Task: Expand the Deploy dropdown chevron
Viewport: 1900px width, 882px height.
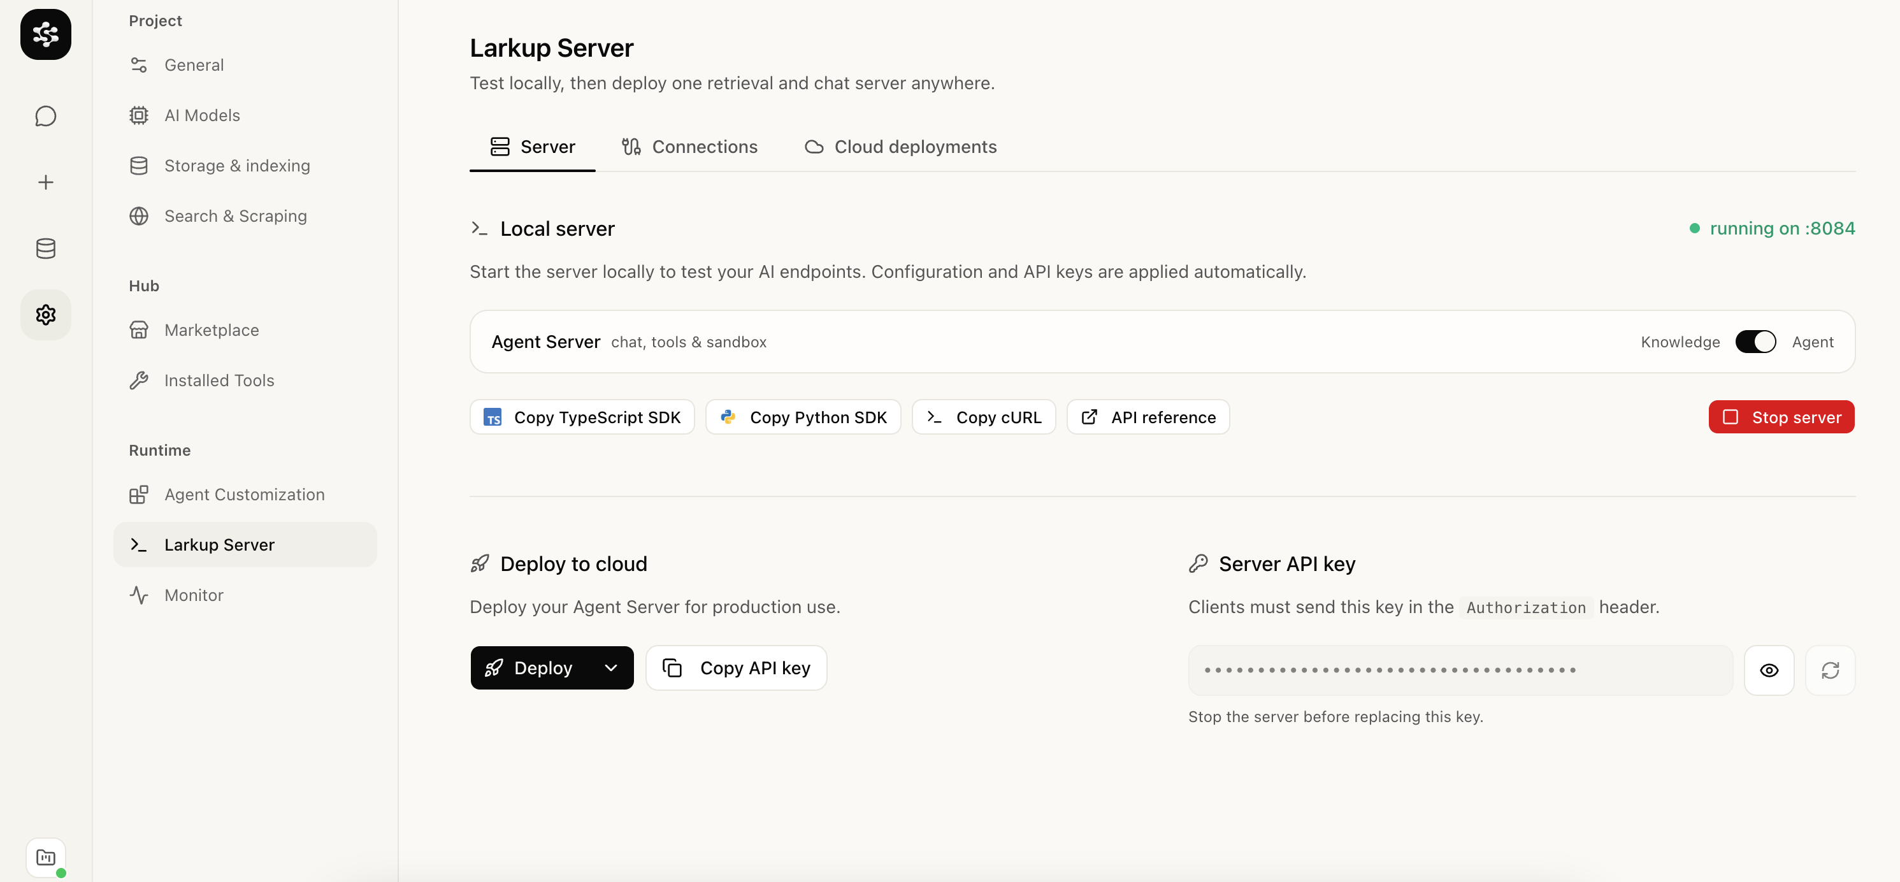Action: pos(610,668)
